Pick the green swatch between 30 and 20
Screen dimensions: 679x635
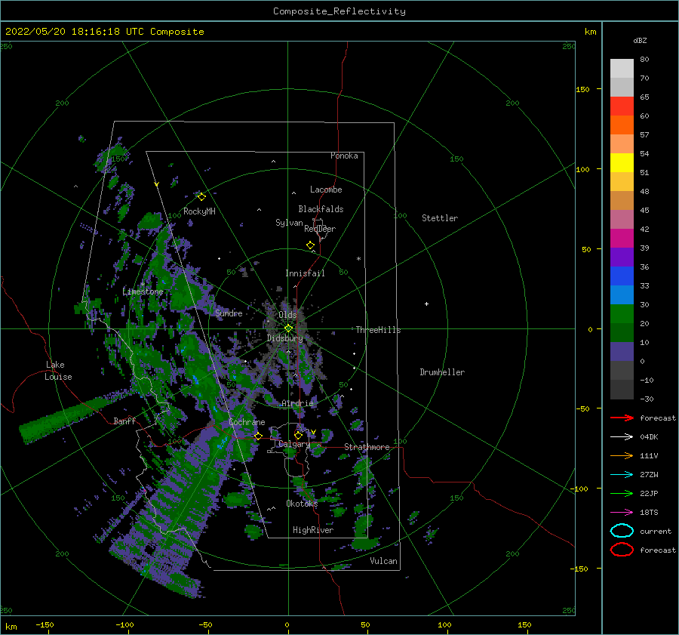[x=622, y=313]
